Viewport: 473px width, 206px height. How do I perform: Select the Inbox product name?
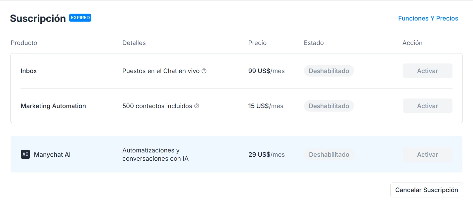tap(29, 71)
